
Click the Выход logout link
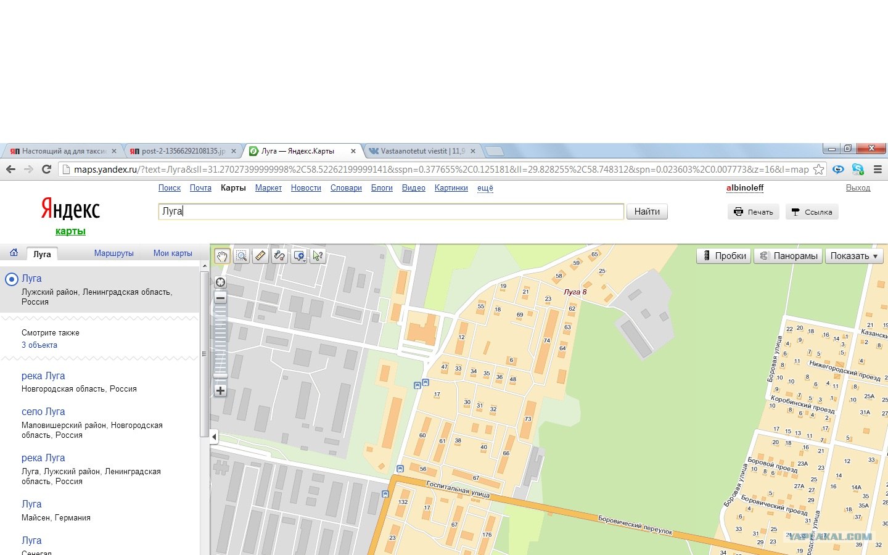tap(858, 188)
